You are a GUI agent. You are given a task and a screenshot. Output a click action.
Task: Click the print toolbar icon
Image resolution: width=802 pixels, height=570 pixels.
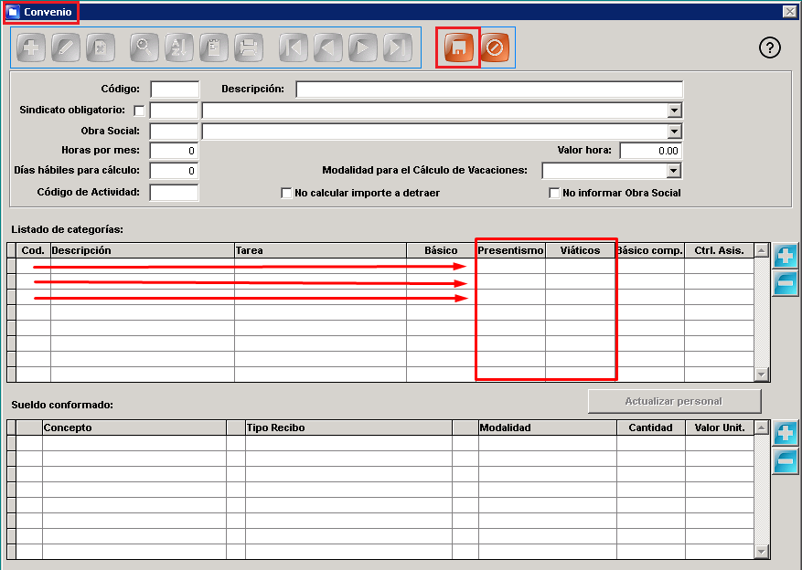tap(249, 48)
